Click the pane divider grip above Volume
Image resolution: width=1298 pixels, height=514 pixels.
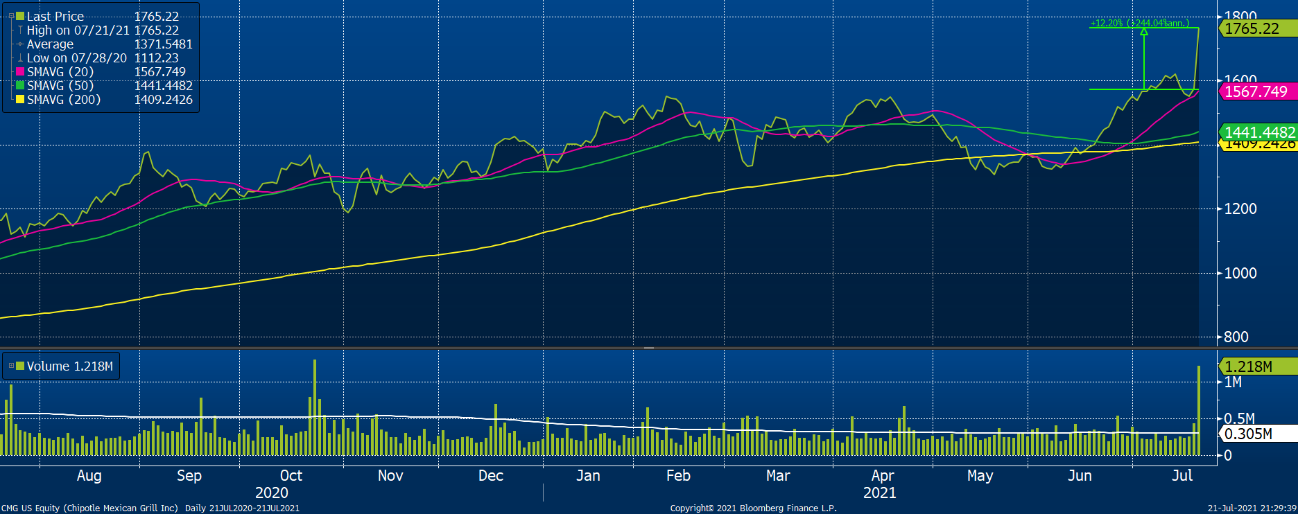point(649,348)
